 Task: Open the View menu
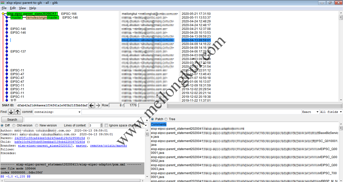pos(22,8)
